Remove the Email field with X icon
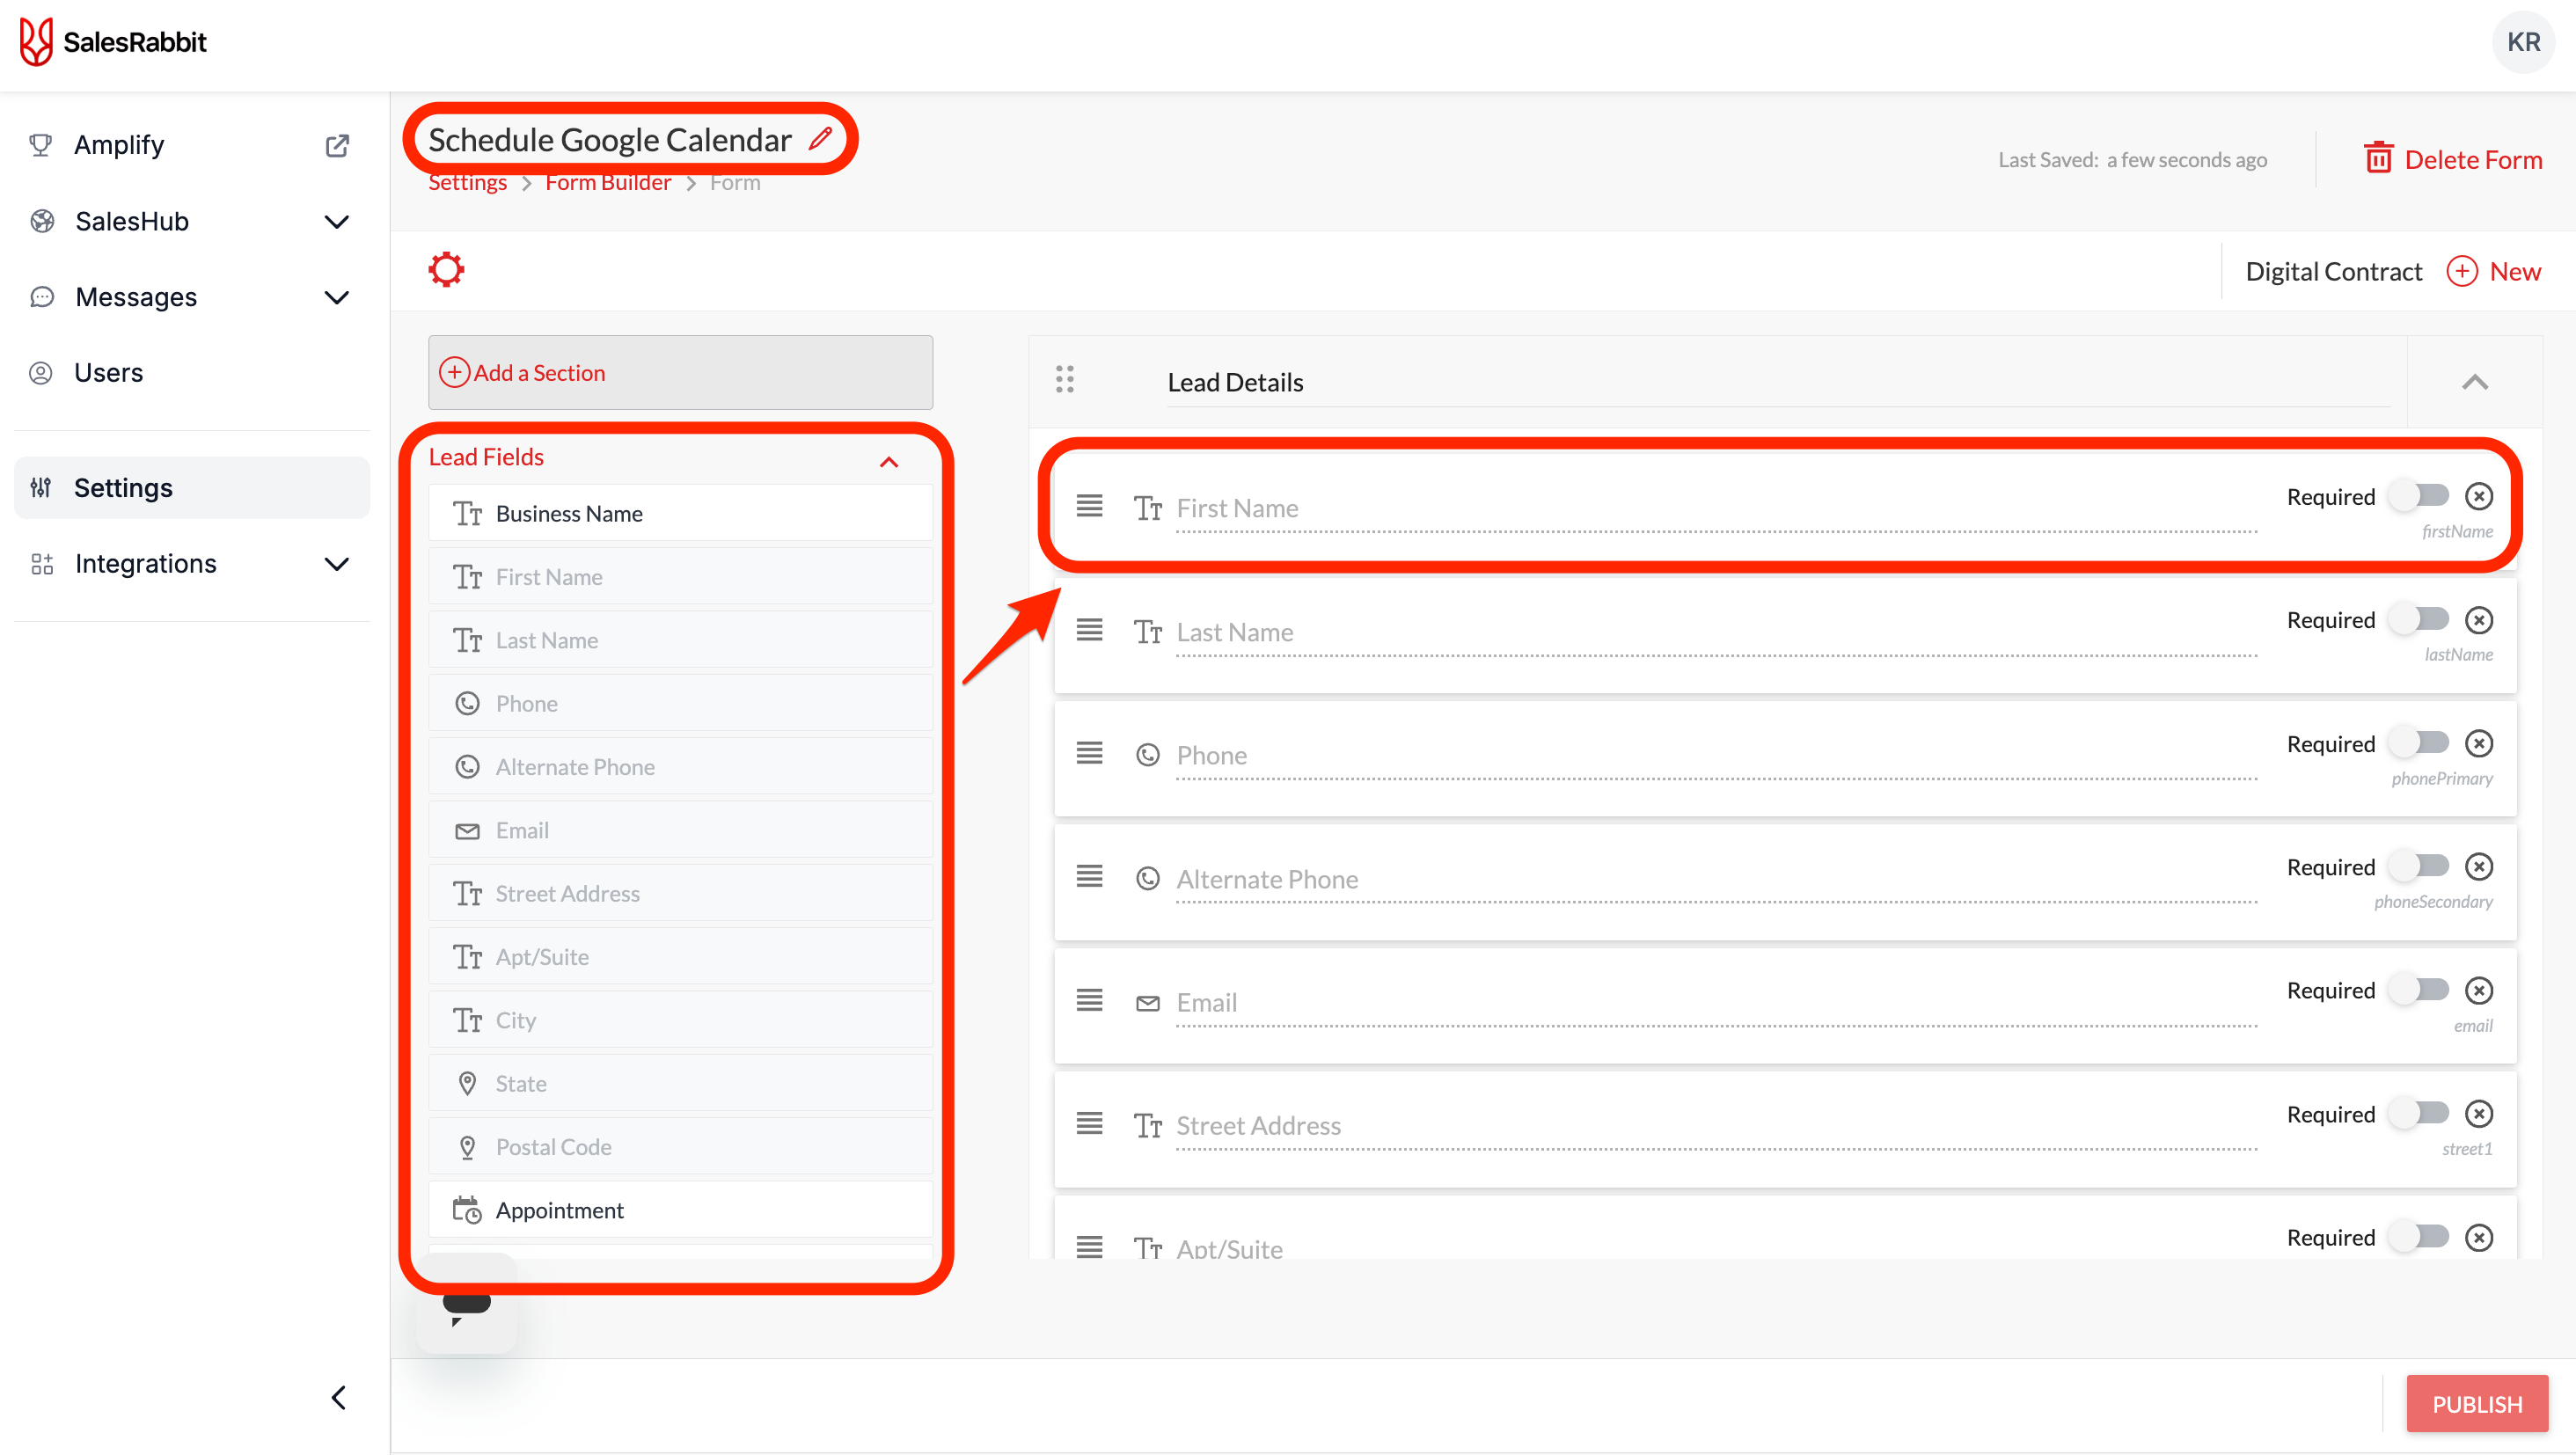Viewport: 2576px width, 1455px height. pos(2478,990)
